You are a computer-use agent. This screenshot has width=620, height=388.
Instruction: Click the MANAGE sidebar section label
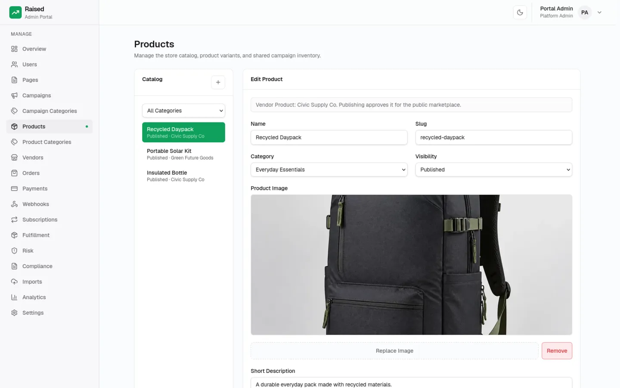click(x=21, y=34)
